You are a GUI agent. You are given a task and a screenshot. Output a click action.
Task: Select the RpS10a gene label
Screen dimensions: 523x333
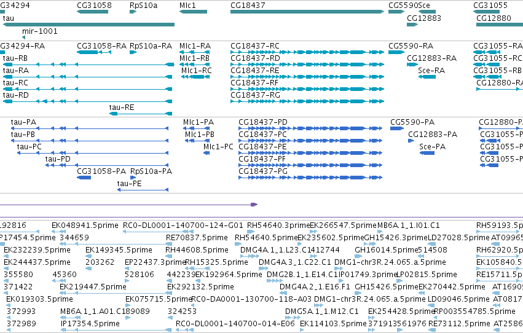(x=143, y=6)
